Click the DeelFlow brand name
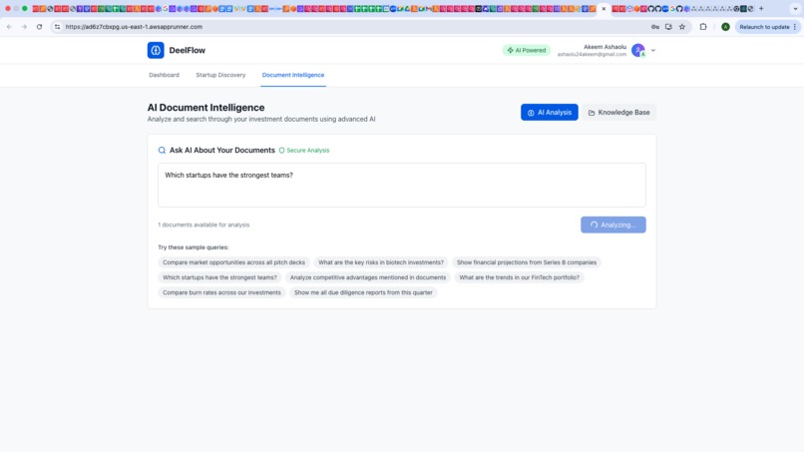 click(188, 50)
